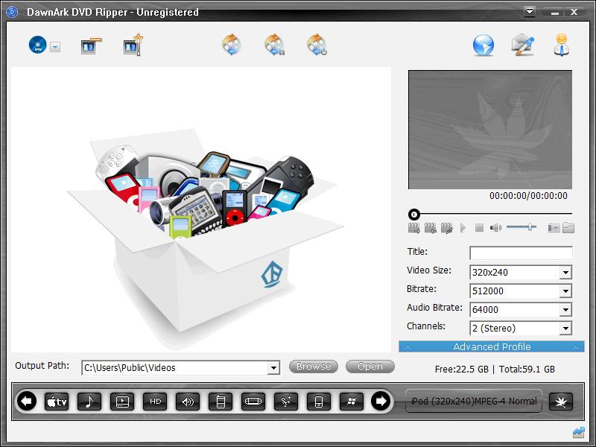
Task: Select the HD profile category
Action: [155, 402]
